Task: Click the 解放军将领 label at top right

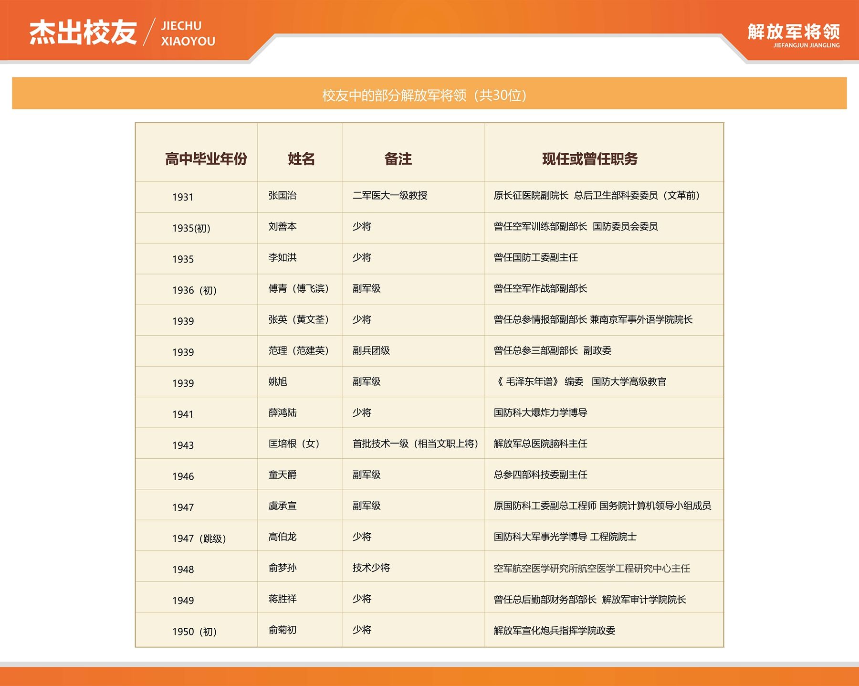Action: (793, 32)
